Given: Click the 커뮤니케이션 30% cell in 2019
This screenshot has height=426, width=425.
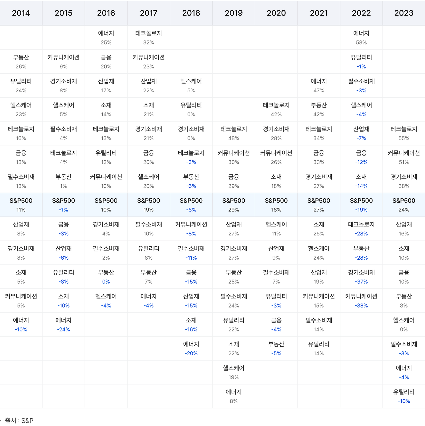Looking at the screenshot, I should tap(233, 157).
